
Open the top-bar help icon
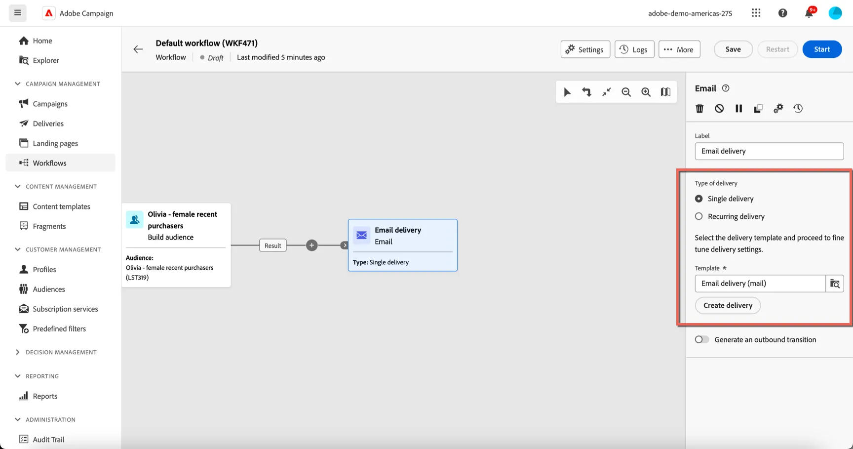(782, 13)
